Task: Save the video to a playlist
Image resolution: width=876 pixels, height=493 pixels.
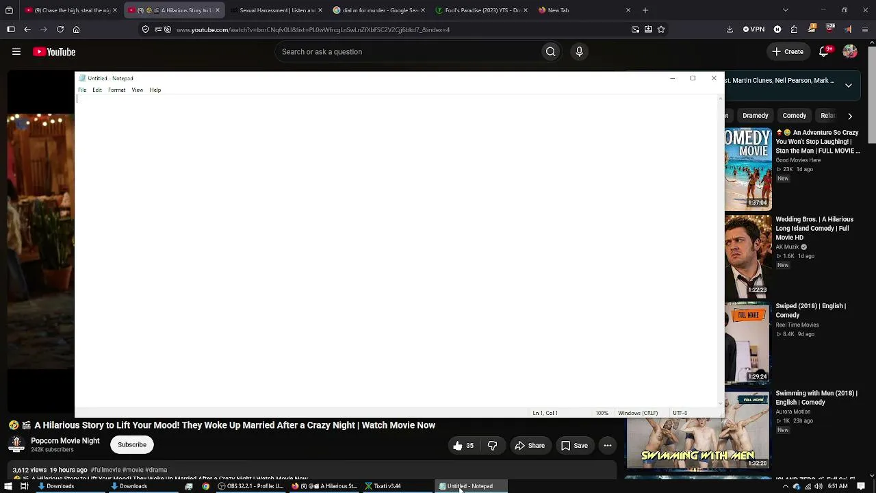Action: point(574,446)
